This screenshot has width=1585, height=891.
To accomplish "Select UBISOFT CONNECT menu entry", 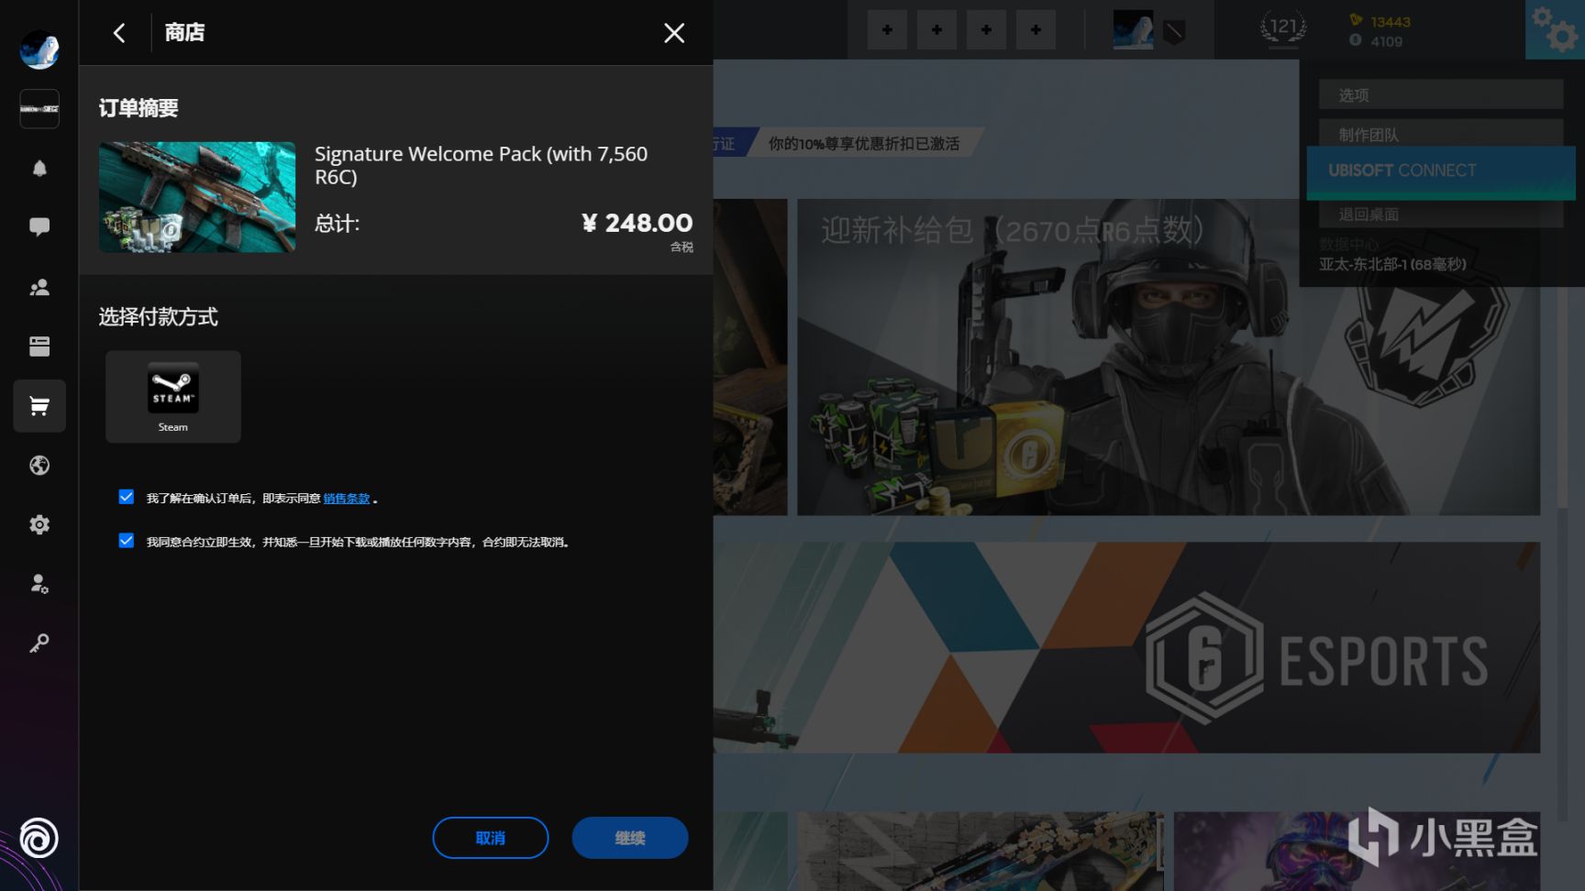I will 1441,171.
